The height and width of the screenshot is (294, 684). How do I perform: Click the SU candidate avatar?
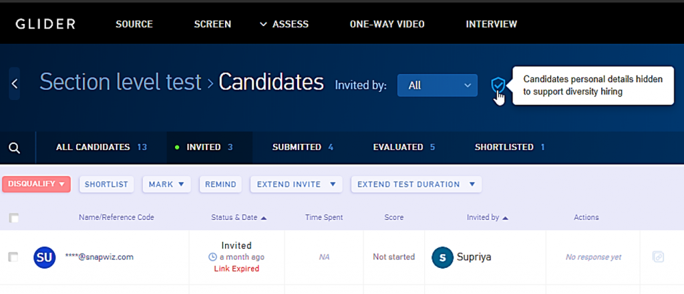tap(45, 257)
